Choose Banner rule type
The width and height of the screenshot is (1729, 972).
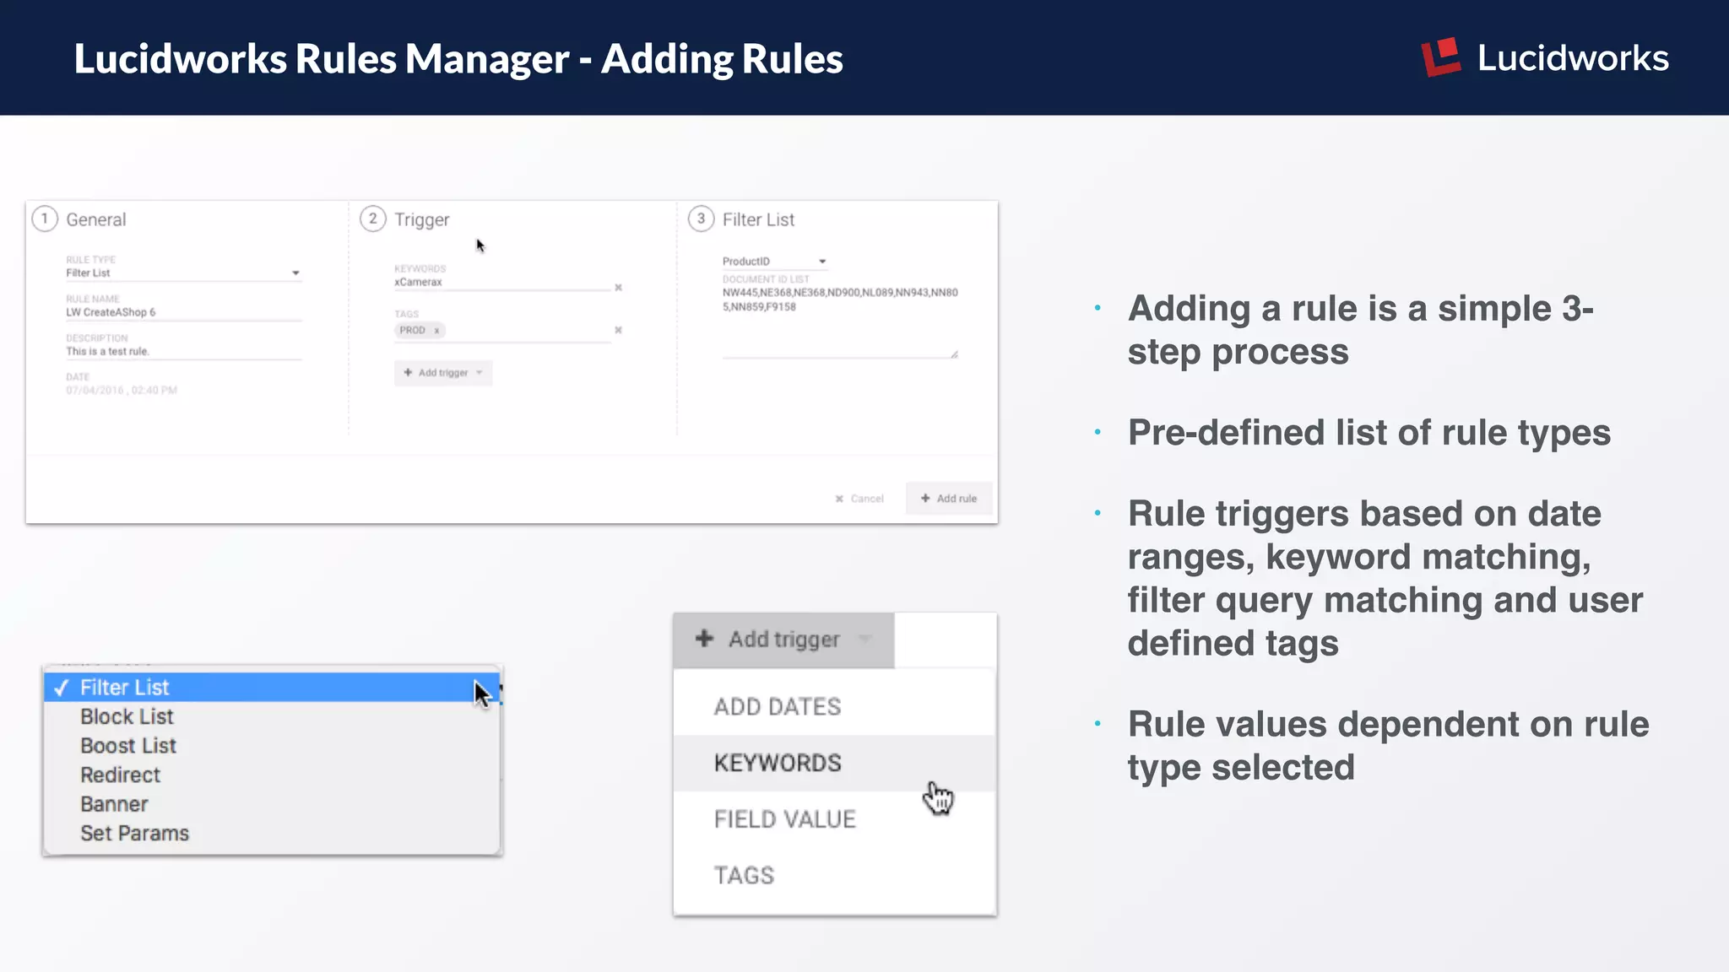pyautogui.click(x=272, y=804)
